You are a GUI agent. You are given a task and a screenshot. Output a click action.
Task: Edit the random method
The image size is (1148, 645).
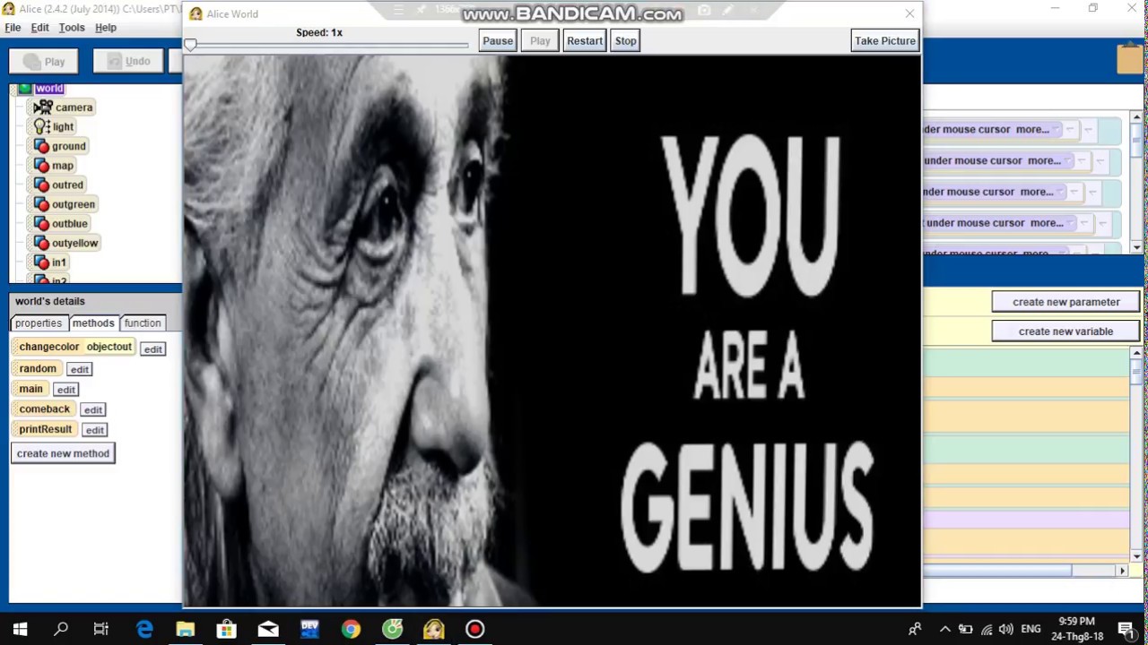pyautogui.click(x=79, y=370)
